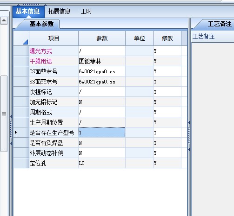Click the 修改 Y cell for 曝光方式

tap(167, 51)
